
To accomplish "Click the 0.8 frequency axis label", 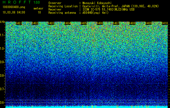I will (2, 76).
